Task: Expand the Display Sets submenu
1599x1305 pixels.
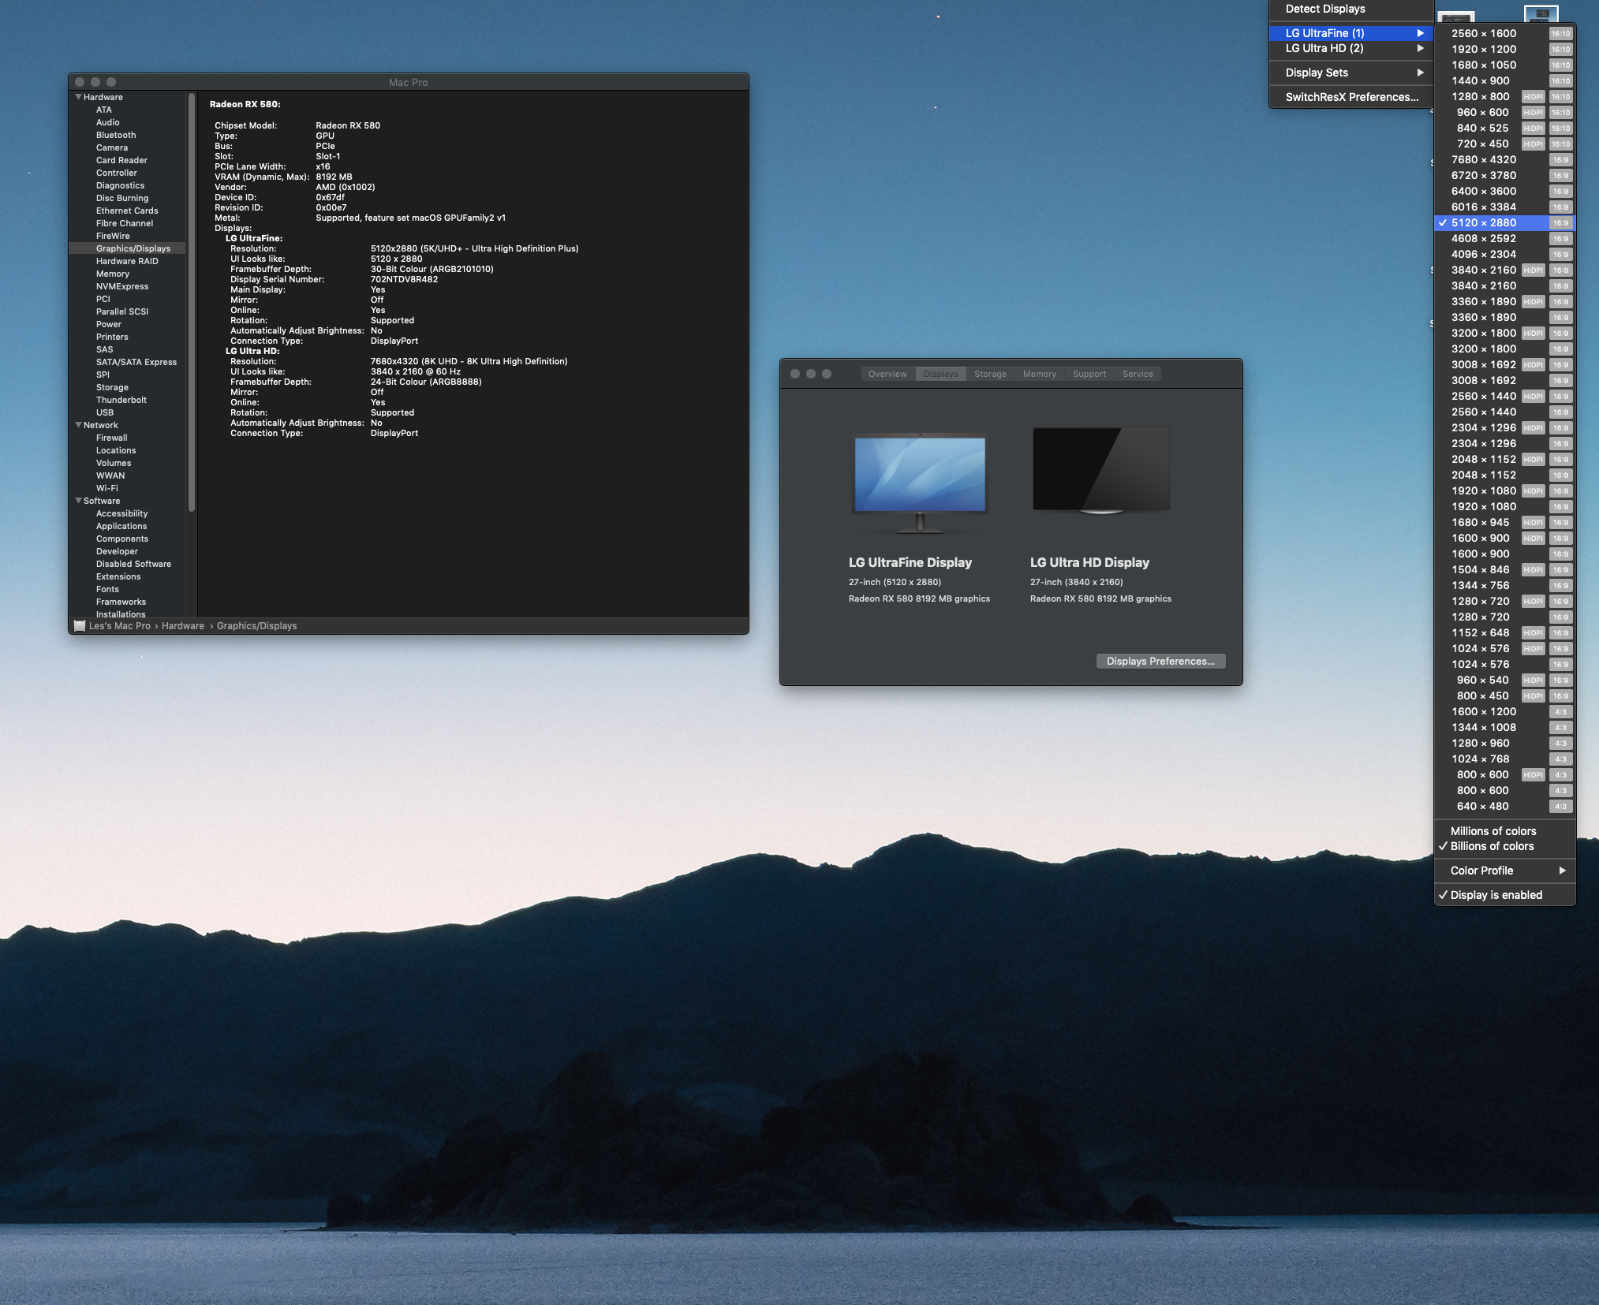Action: point(1351,73)
